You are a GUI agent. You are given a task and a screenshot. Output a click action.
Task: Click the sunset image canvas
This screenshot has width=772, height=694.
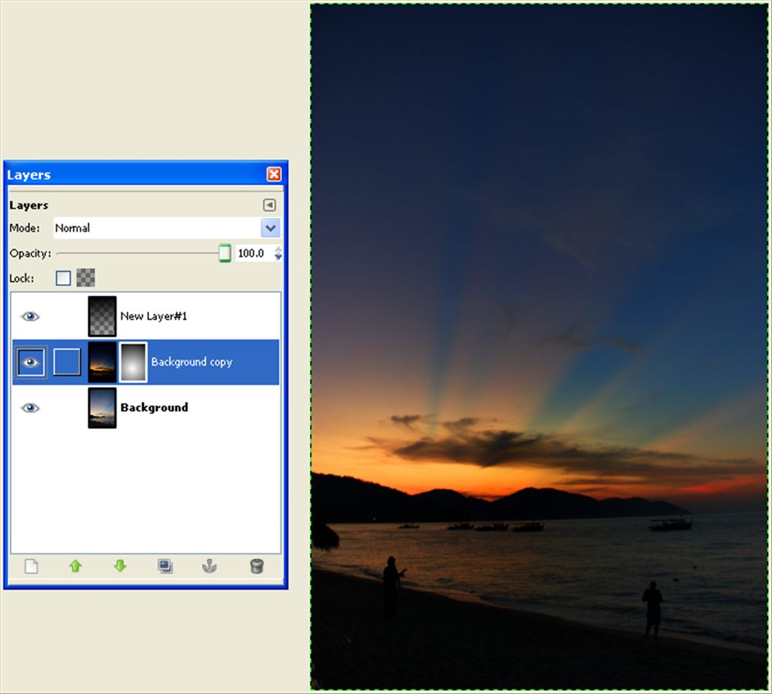tap(539, 347)
